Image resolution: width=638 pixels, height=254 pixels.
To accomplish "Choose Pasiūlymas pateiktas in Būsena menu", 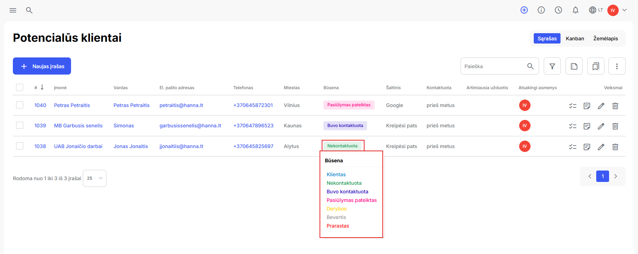I will tap(352, 200).
